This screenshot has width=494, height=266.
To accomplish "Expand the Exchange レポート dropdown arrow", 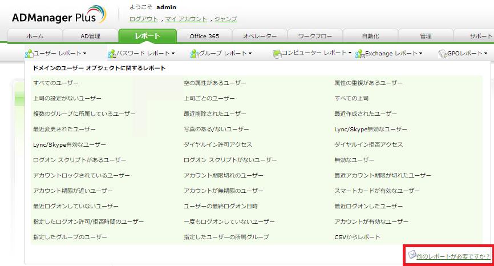I will point(420,54).
